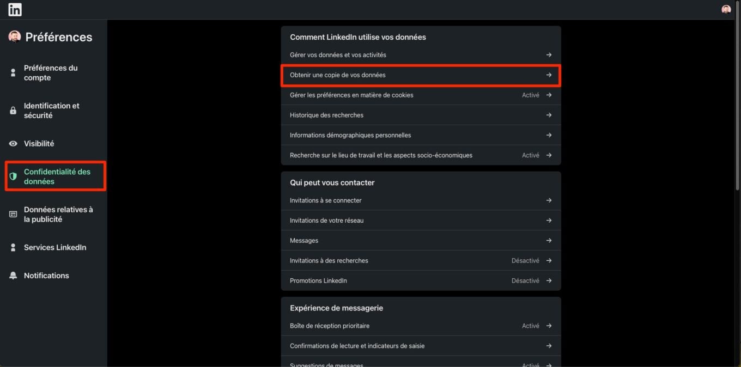
Task: Click the profile photo beside Préférences heading
Action: pyautogui.click(x=15, y=36)
